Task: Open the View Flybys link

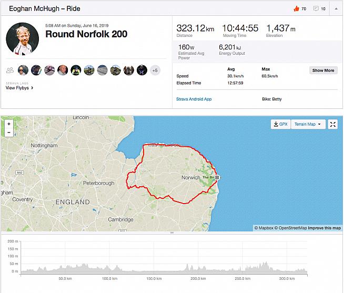Action: click(x=19, y=88)
